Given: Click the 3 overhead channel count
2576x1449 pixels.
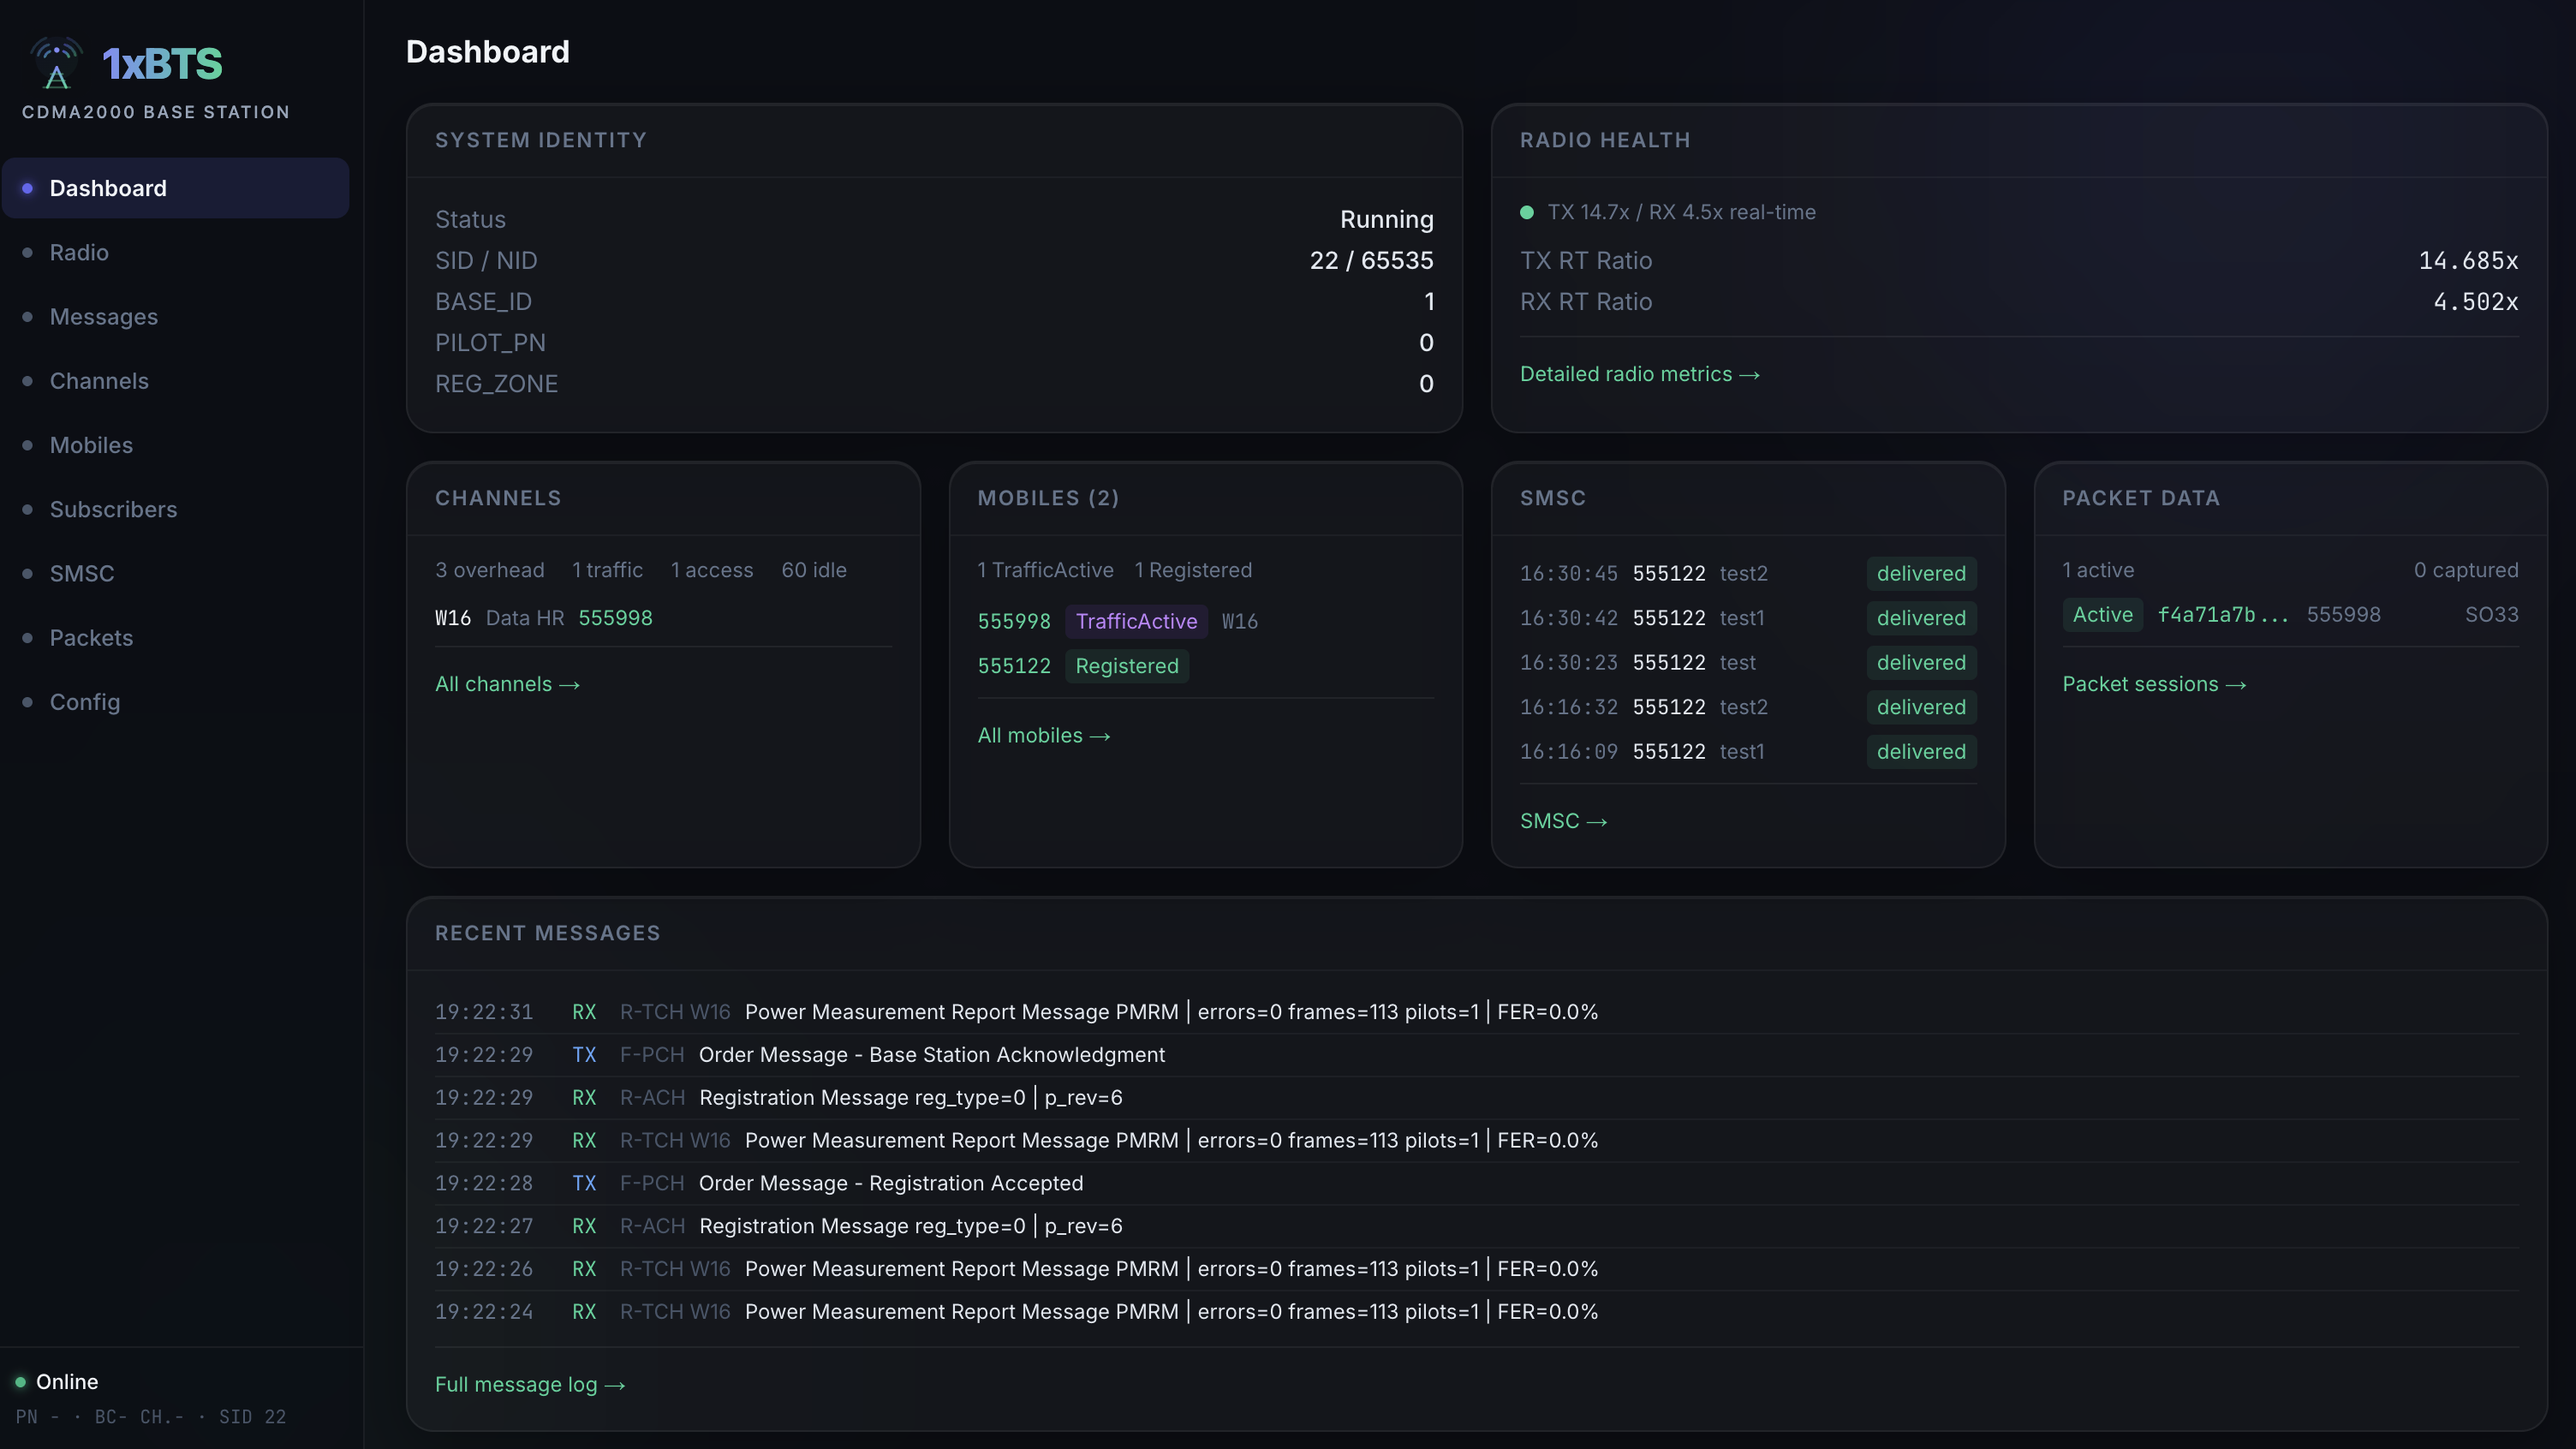Looking at the screenshot, I should [x=489, y=570].
